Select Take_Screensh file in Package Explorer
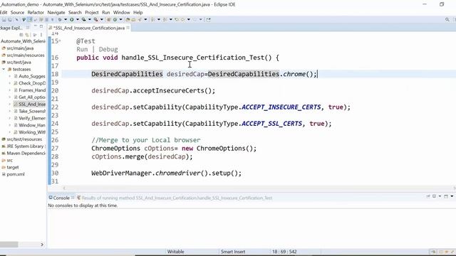This screenshot has width=456, height=256. pos(29,111)
